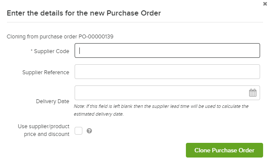Screen dimensions: 270x164
Task: Open the Delivery Date calendar picker
Action: [253, 93]
